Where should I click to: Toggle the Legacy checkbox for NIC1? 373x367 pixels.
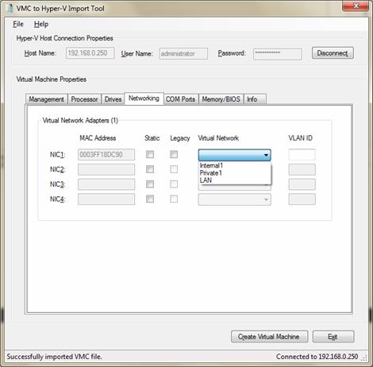click(x=174, y=154)
